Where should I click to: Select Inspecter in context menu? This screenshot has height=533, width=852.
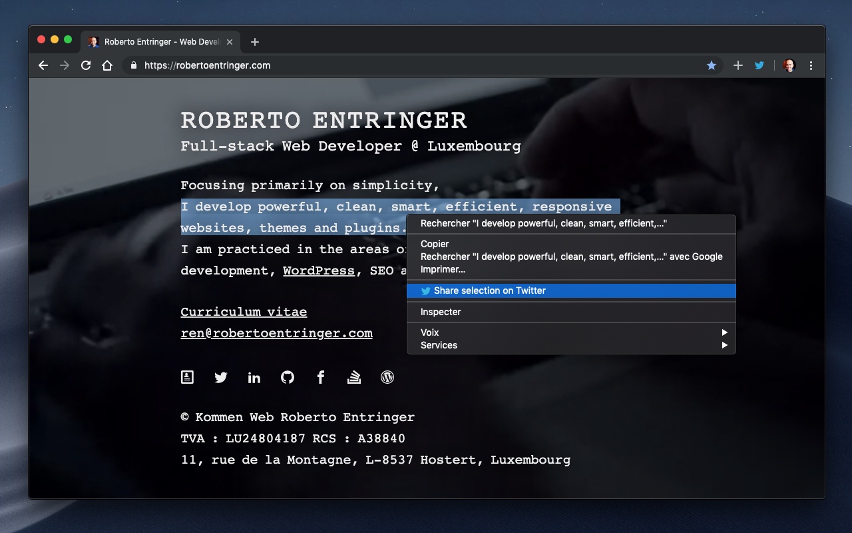coord(571,312)
